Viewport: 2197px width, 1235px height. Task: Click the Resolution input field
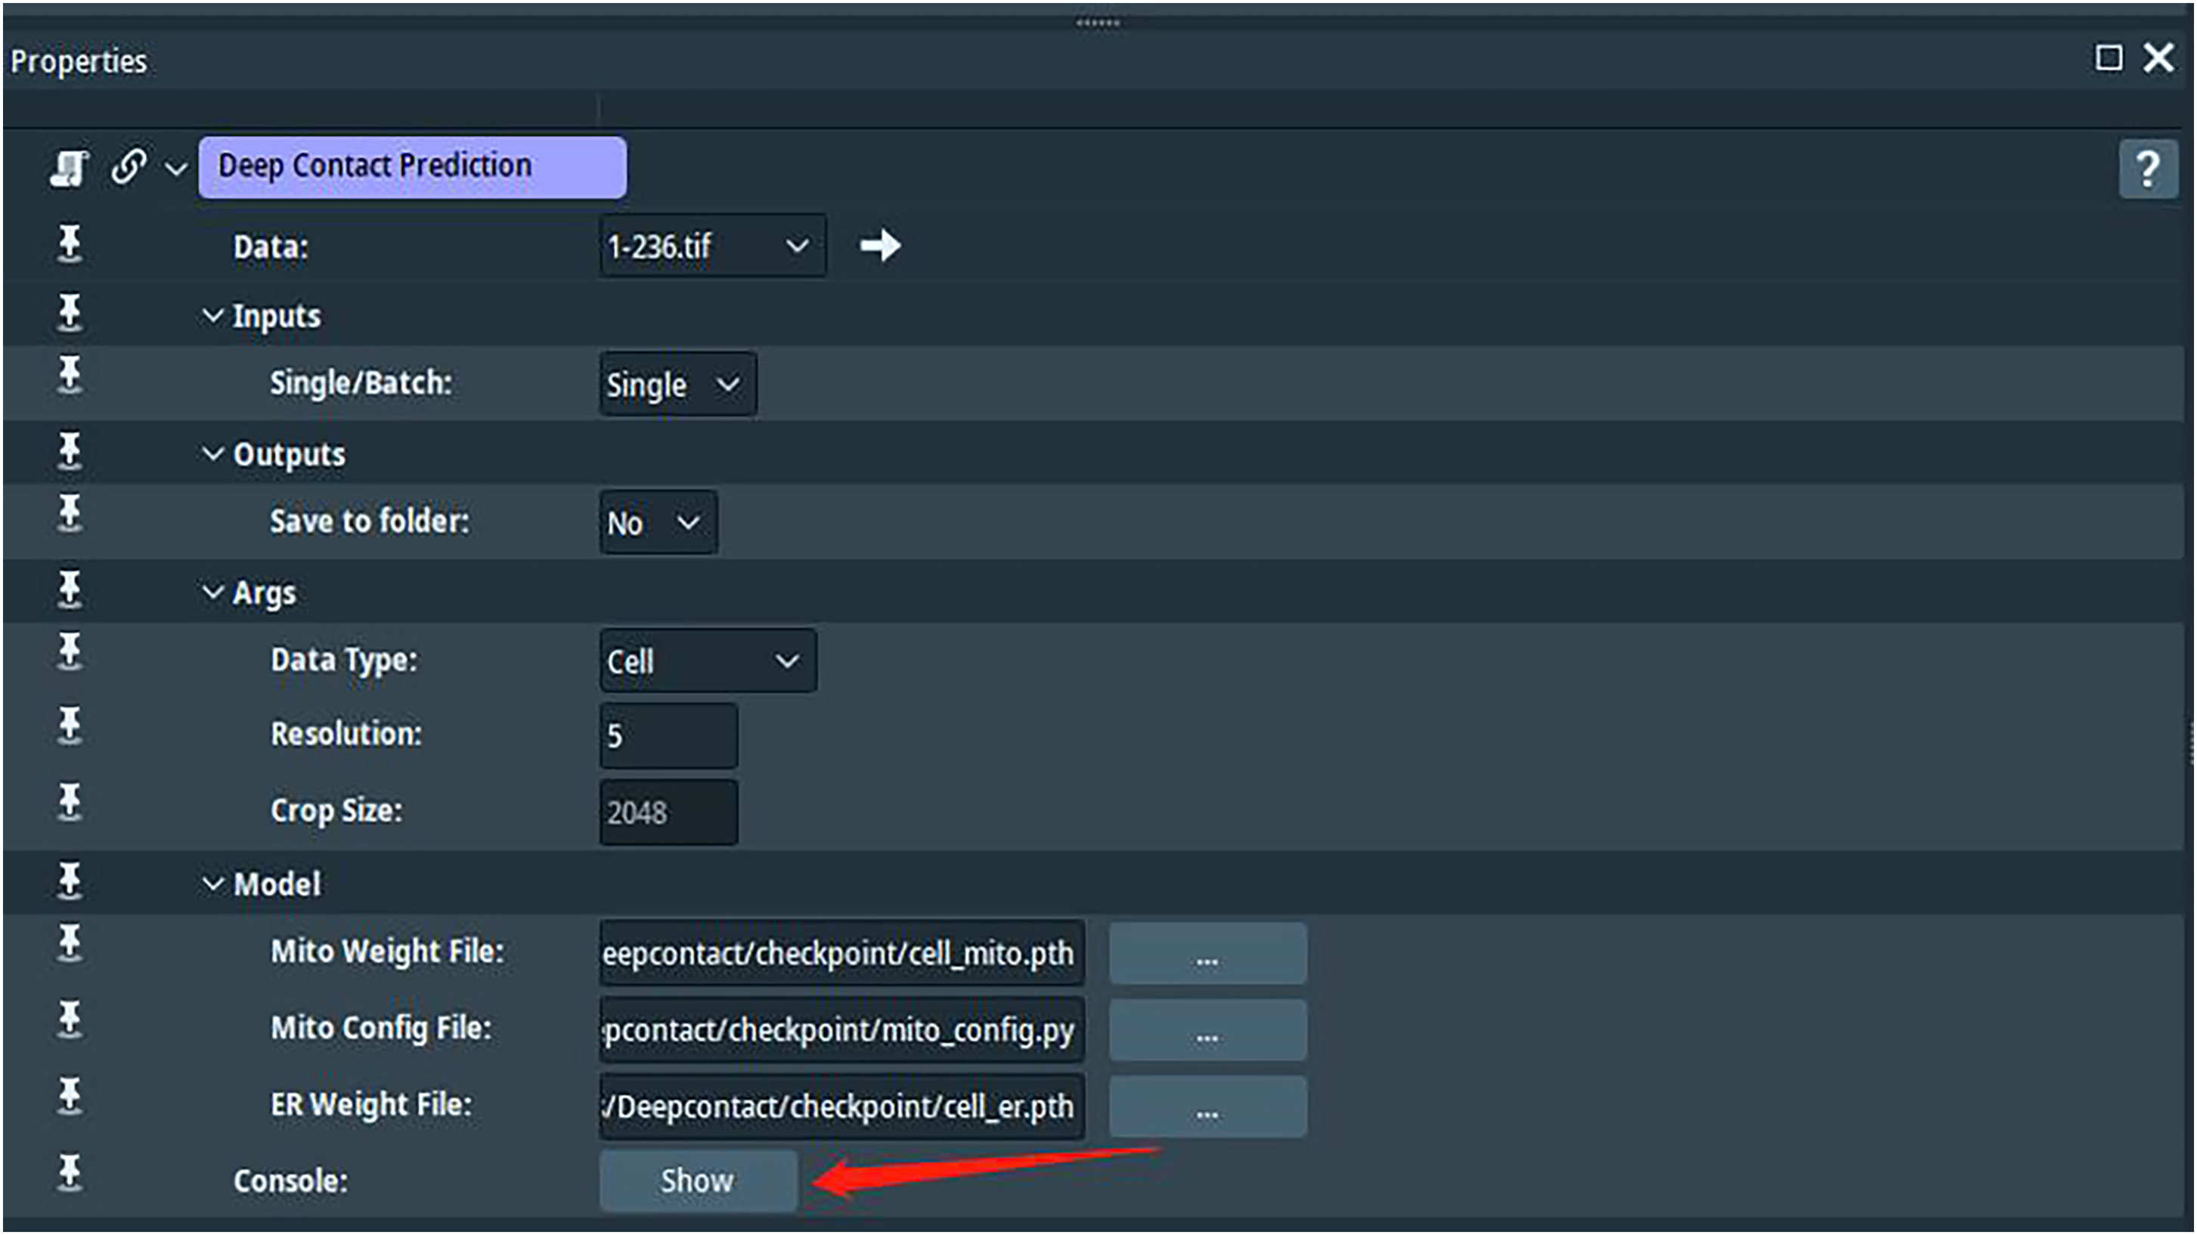coord(668,735)
